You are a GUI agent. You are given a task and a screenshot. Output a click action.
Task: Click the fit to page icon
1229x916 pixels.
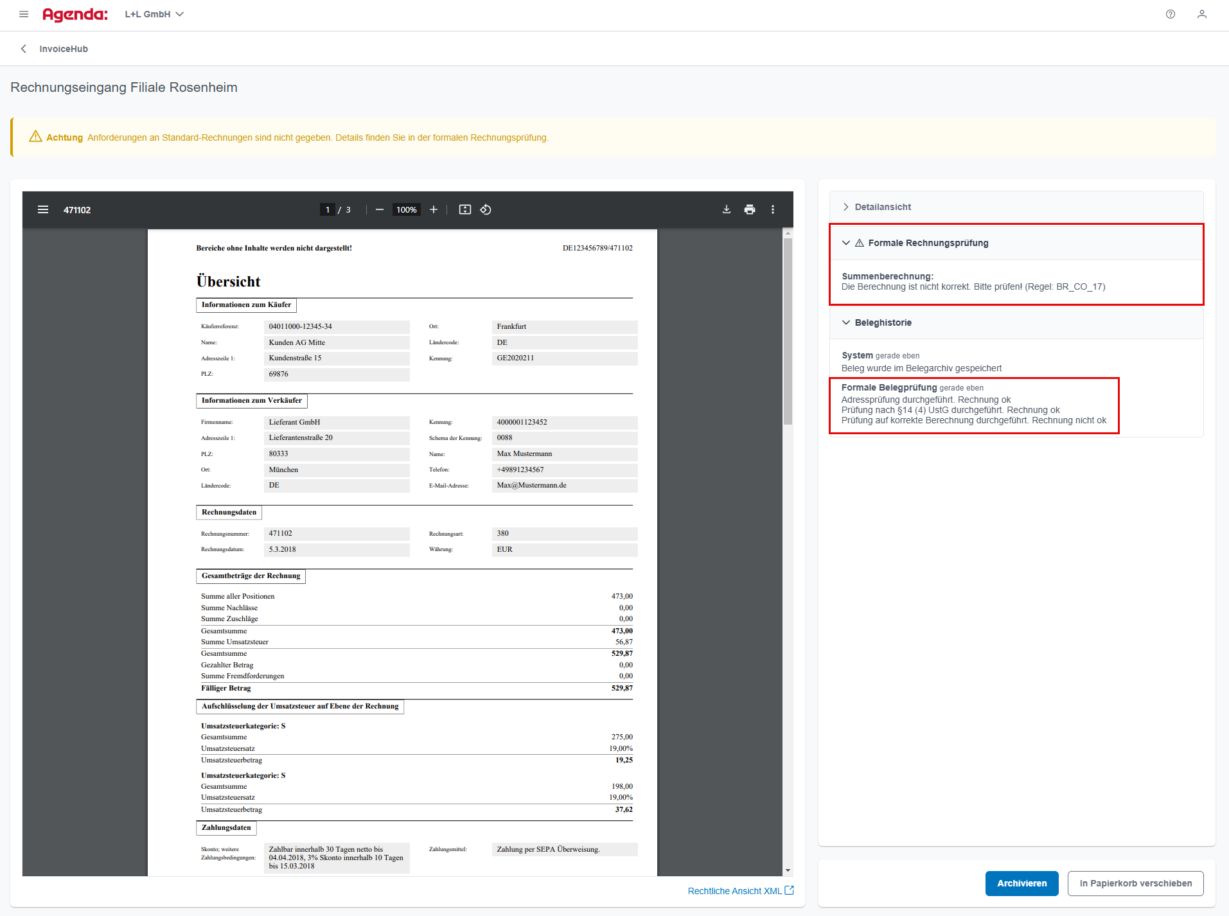pos(465,209)
